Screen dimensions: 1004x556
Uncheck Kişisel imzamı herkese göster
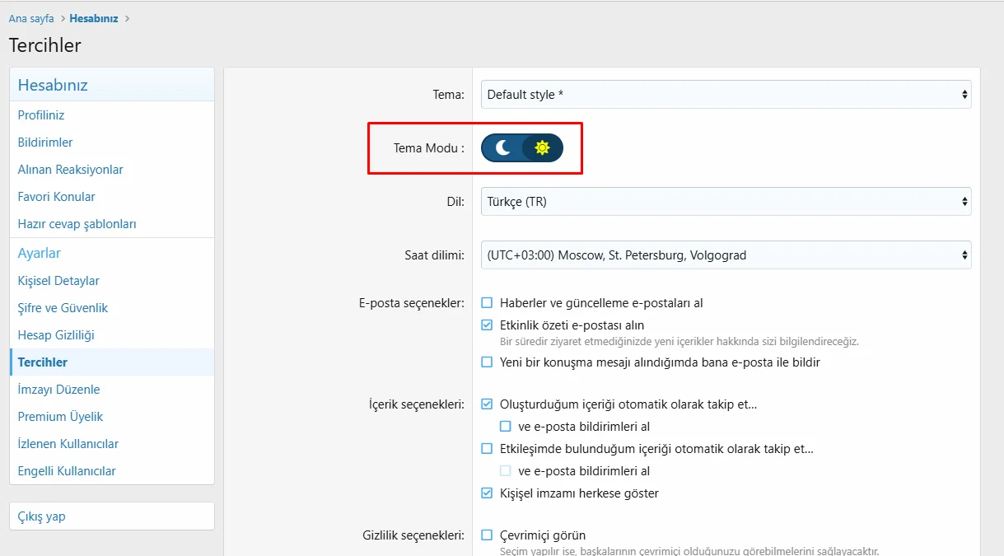coord(487,493)
